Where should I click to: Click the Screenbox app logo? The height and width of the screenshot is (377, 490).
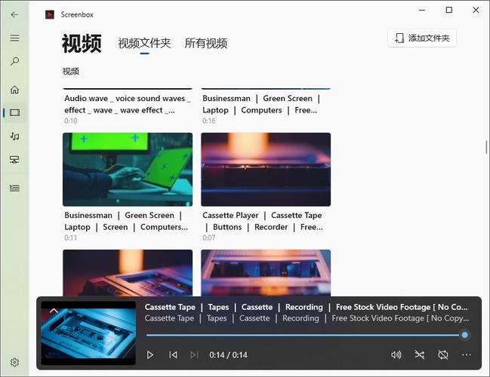click(50, 14)
